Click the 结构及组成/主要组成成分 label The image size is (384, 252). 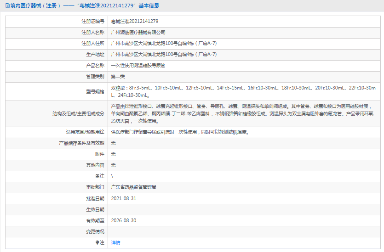(78, 114)
